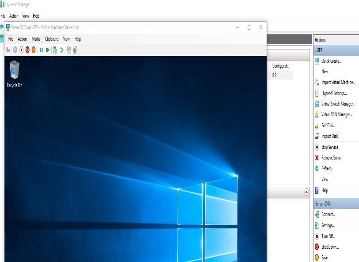Click the grayed Enhanced Session toolbar icon

[x=69, y=50]
